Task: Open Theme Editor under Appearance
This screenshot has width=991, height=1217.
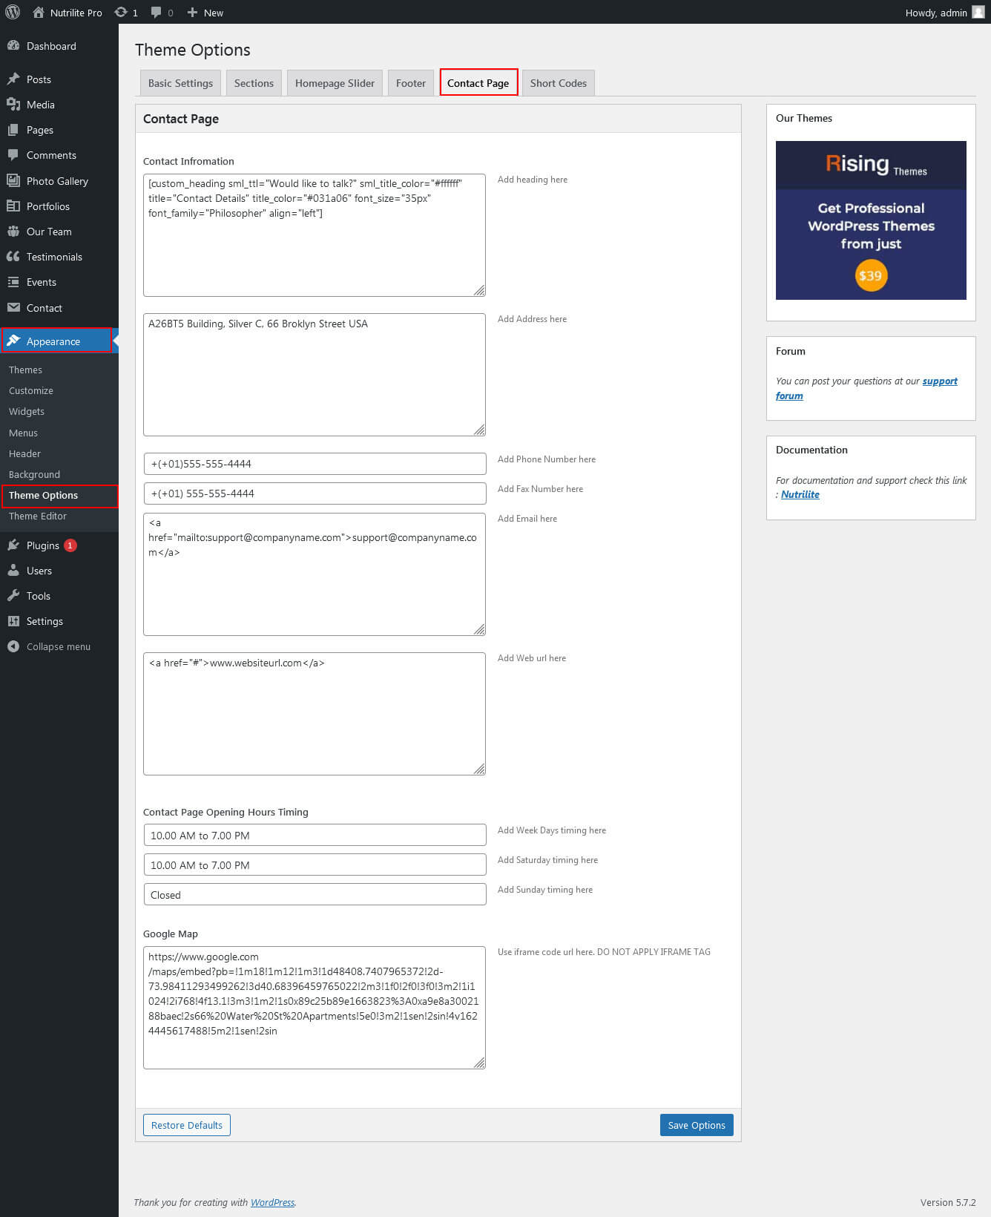Action: click(x=38, y=516)
